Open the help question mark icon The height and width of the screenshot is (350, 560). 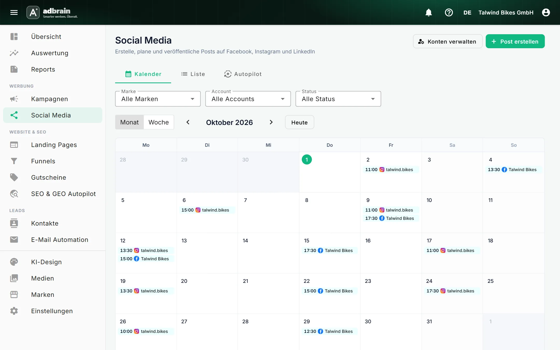click(449, 12)
